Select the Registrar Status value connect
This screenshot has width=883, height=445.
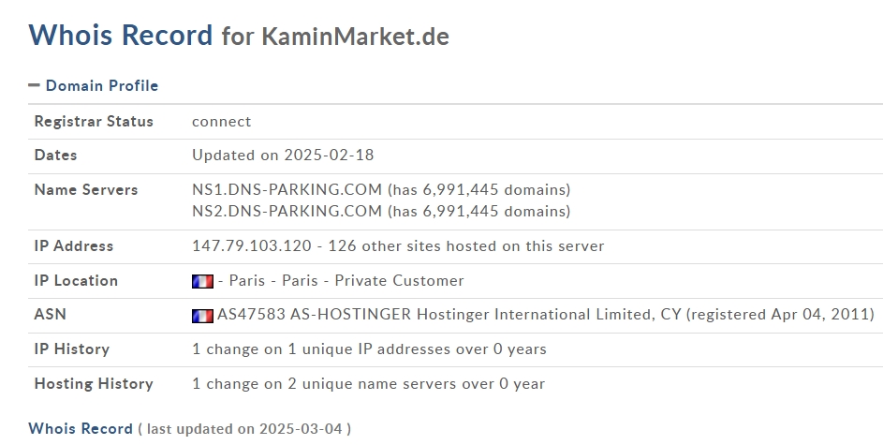221,122
